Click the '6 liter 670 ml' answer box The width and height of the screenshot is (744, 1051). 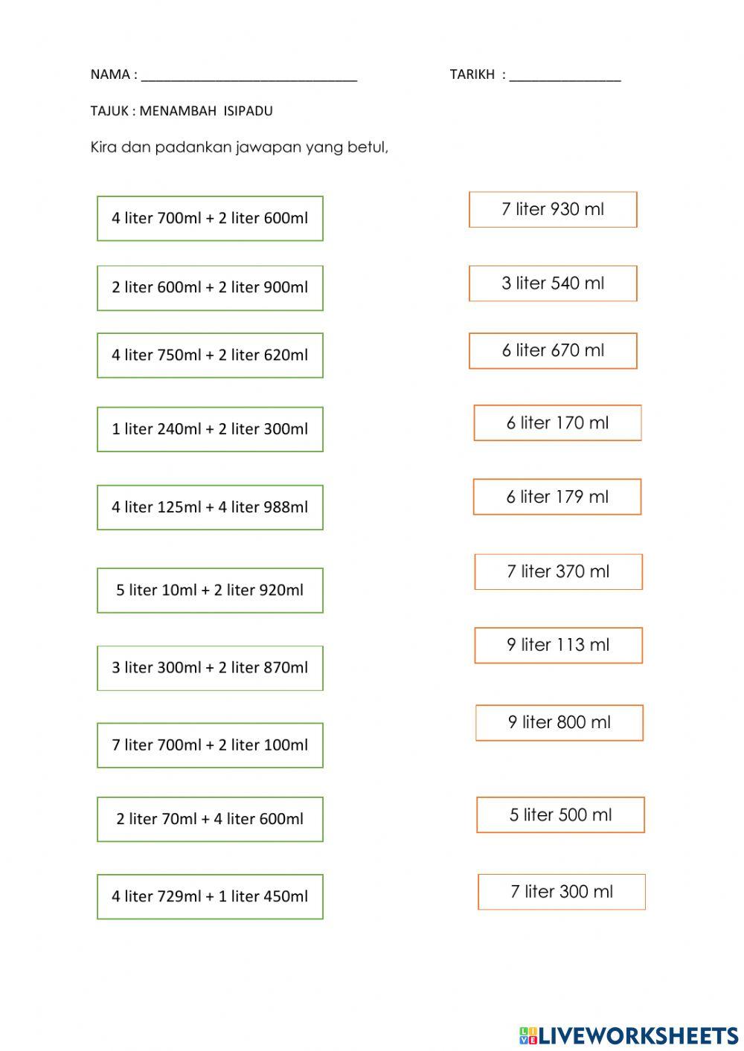pyautogui.click(x=553, y=351)
